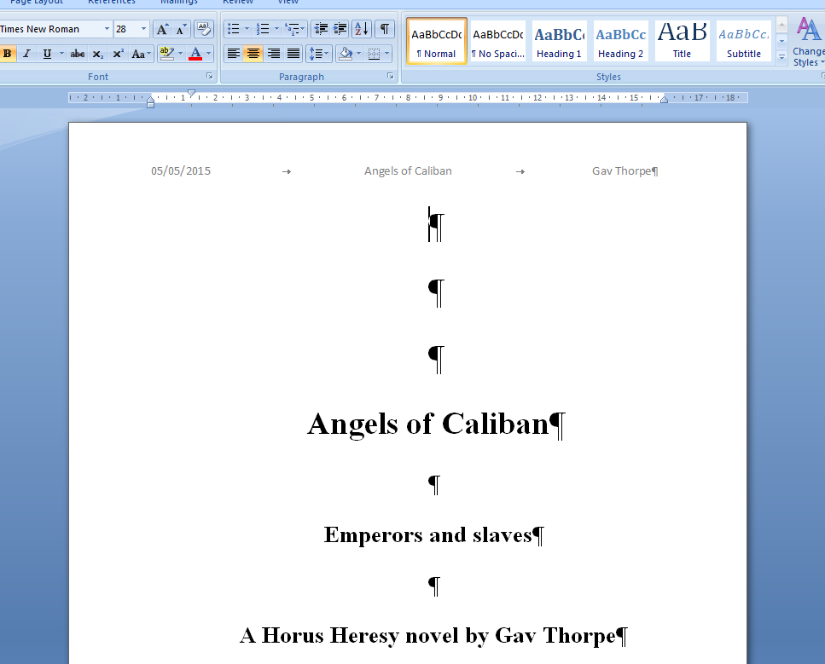825x664 pixels.
Task: Increase paragraph indent
Action: tap(340, 29)
